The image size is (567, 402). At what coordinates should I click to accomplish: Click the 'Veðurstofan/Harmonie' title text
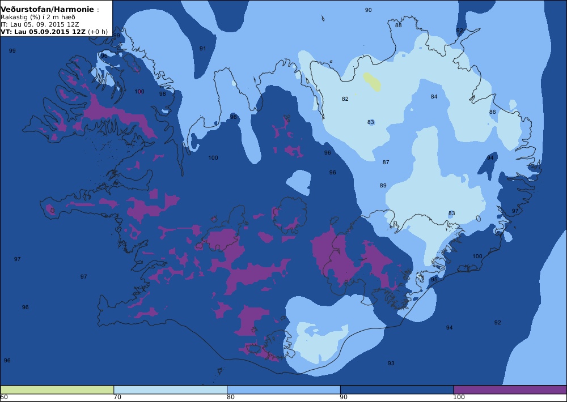[x=48, y=10]
